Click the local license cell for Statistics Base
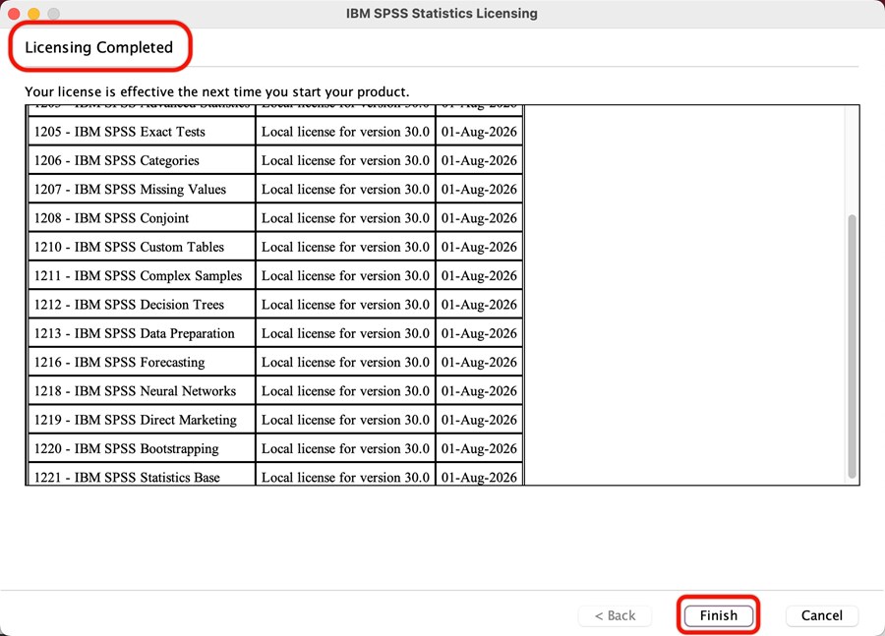 [x=345, y=475]
